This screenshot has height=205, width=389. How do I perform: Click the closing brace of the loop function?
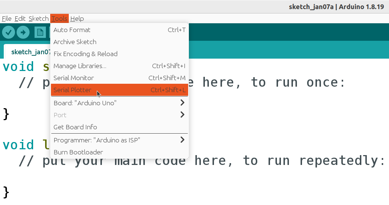point(6,192)
